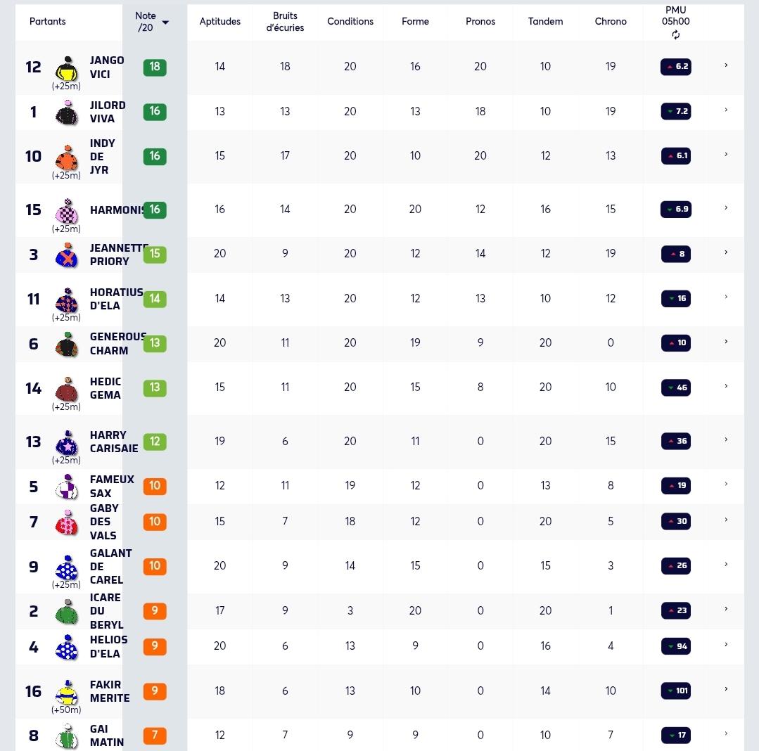Image resolution: width=759 pixels, height=751 pixels.
Task: Click Icare du Beryl's green jockey silk
Action: point(67,611)
